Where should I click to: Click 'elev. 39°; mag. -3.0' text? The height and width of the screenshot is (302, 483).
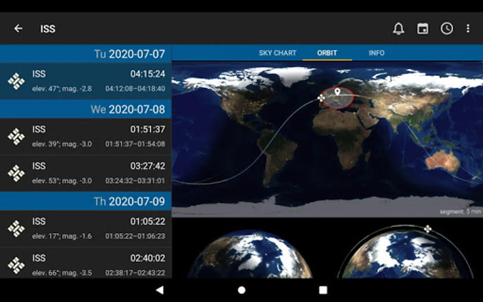click(x=62, y=144)
